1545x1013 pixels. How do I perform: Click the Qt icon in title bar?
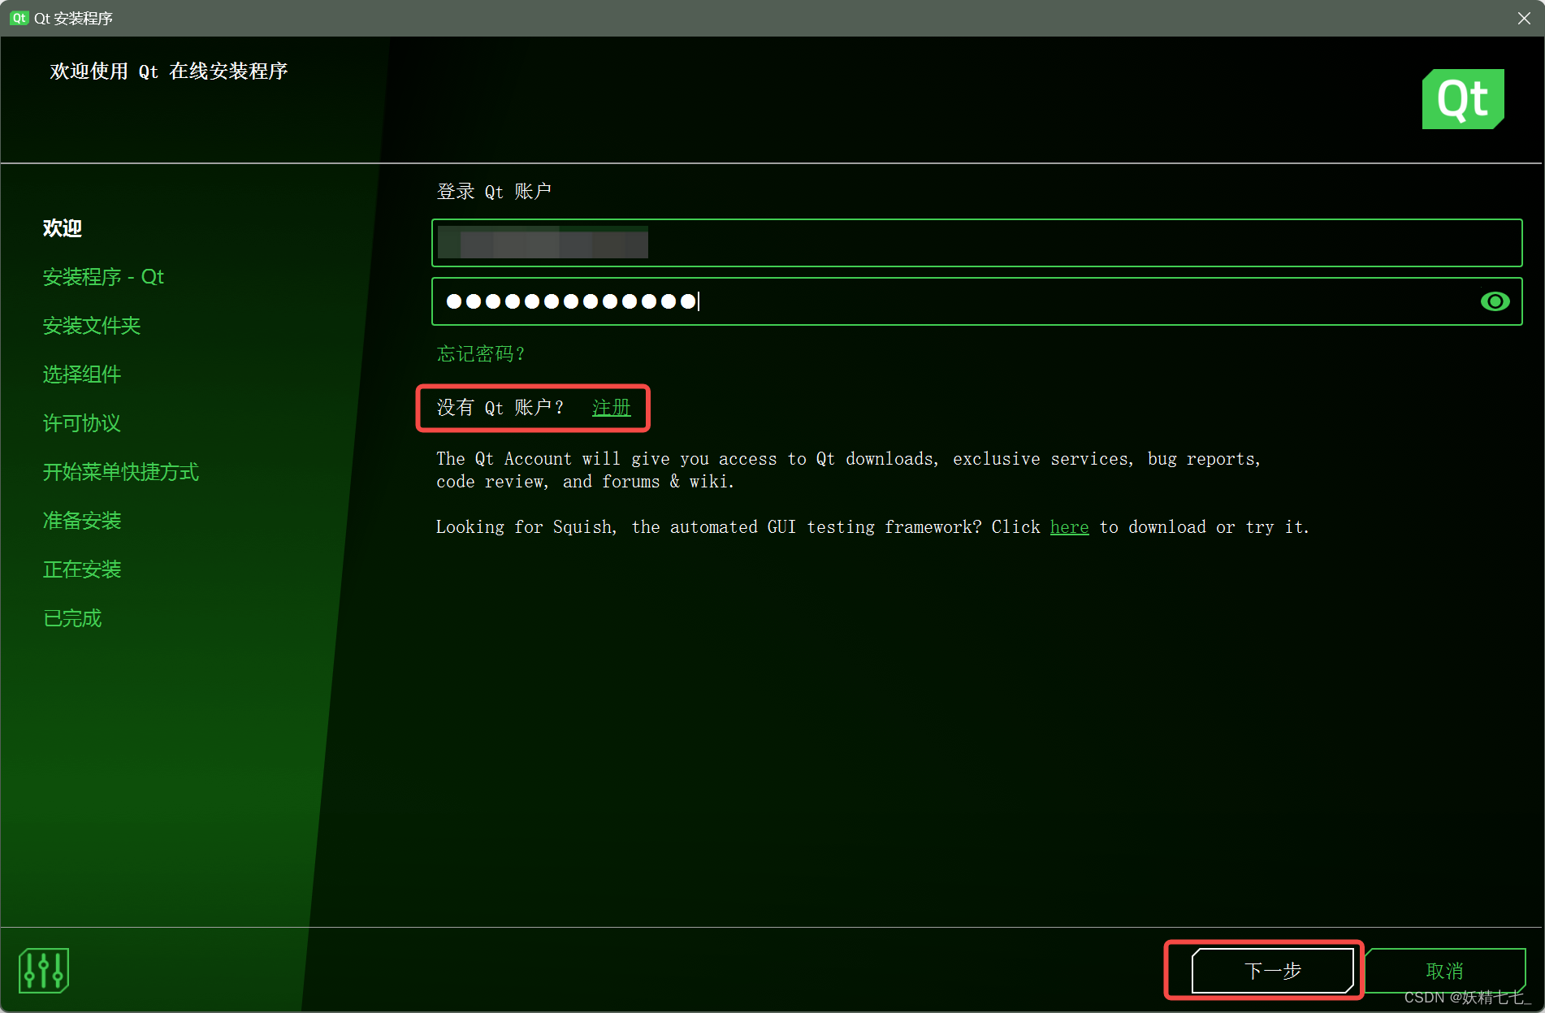(19, 18)
